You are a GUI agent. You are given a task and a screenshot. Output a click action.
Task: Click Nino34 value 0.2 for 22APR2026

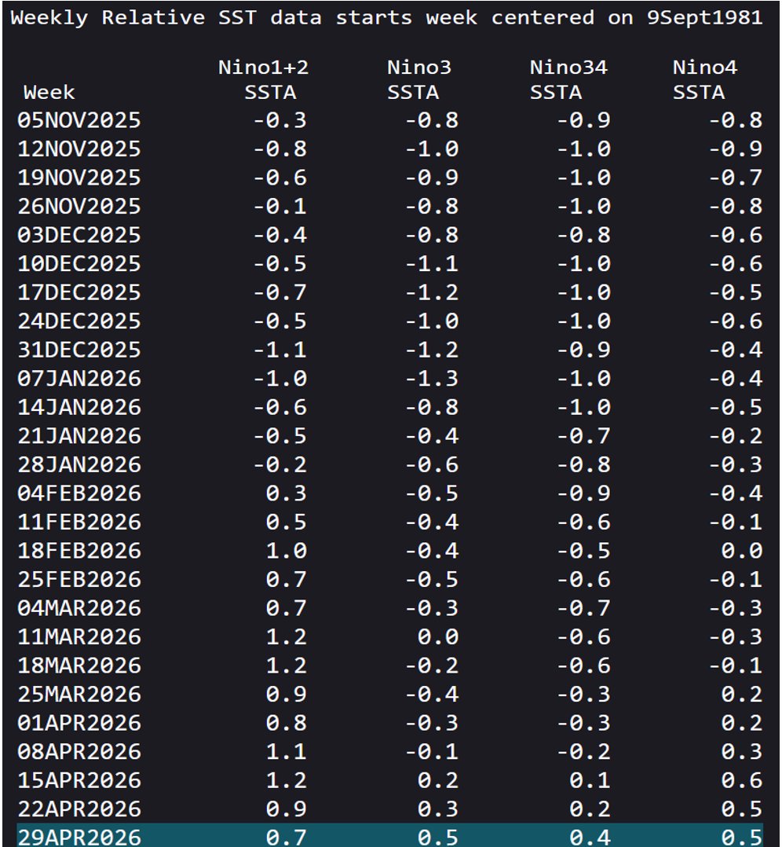coord(590,808)
